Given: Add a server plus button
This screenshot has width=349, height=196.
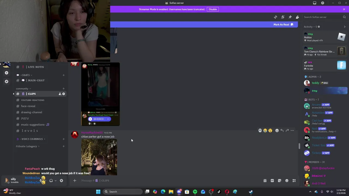Looking at the screenshot, I should click(7, 73).
